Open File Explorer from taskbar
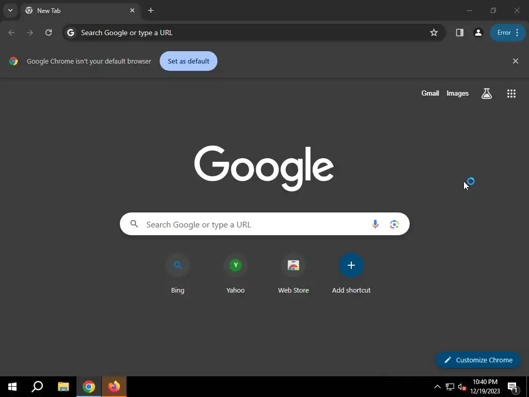529x397 pixels. [63, 387]
